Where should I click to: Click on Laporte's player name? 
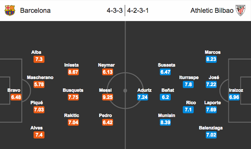coord(213,103)
